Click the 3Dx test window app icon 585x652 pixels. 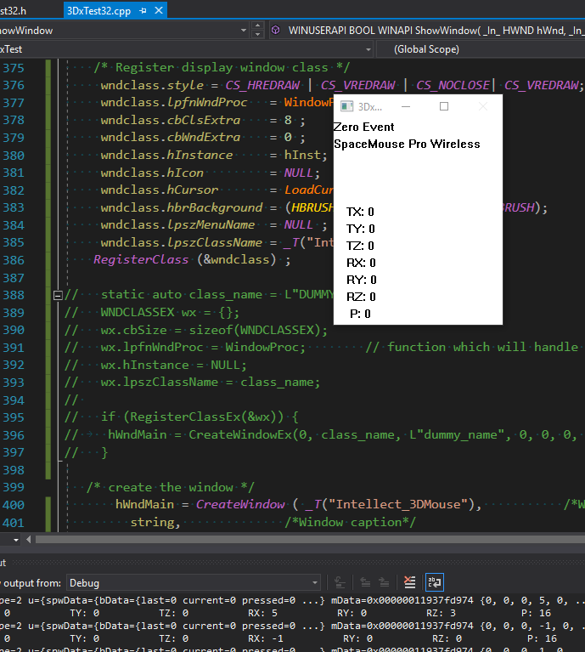click(346, 106)
